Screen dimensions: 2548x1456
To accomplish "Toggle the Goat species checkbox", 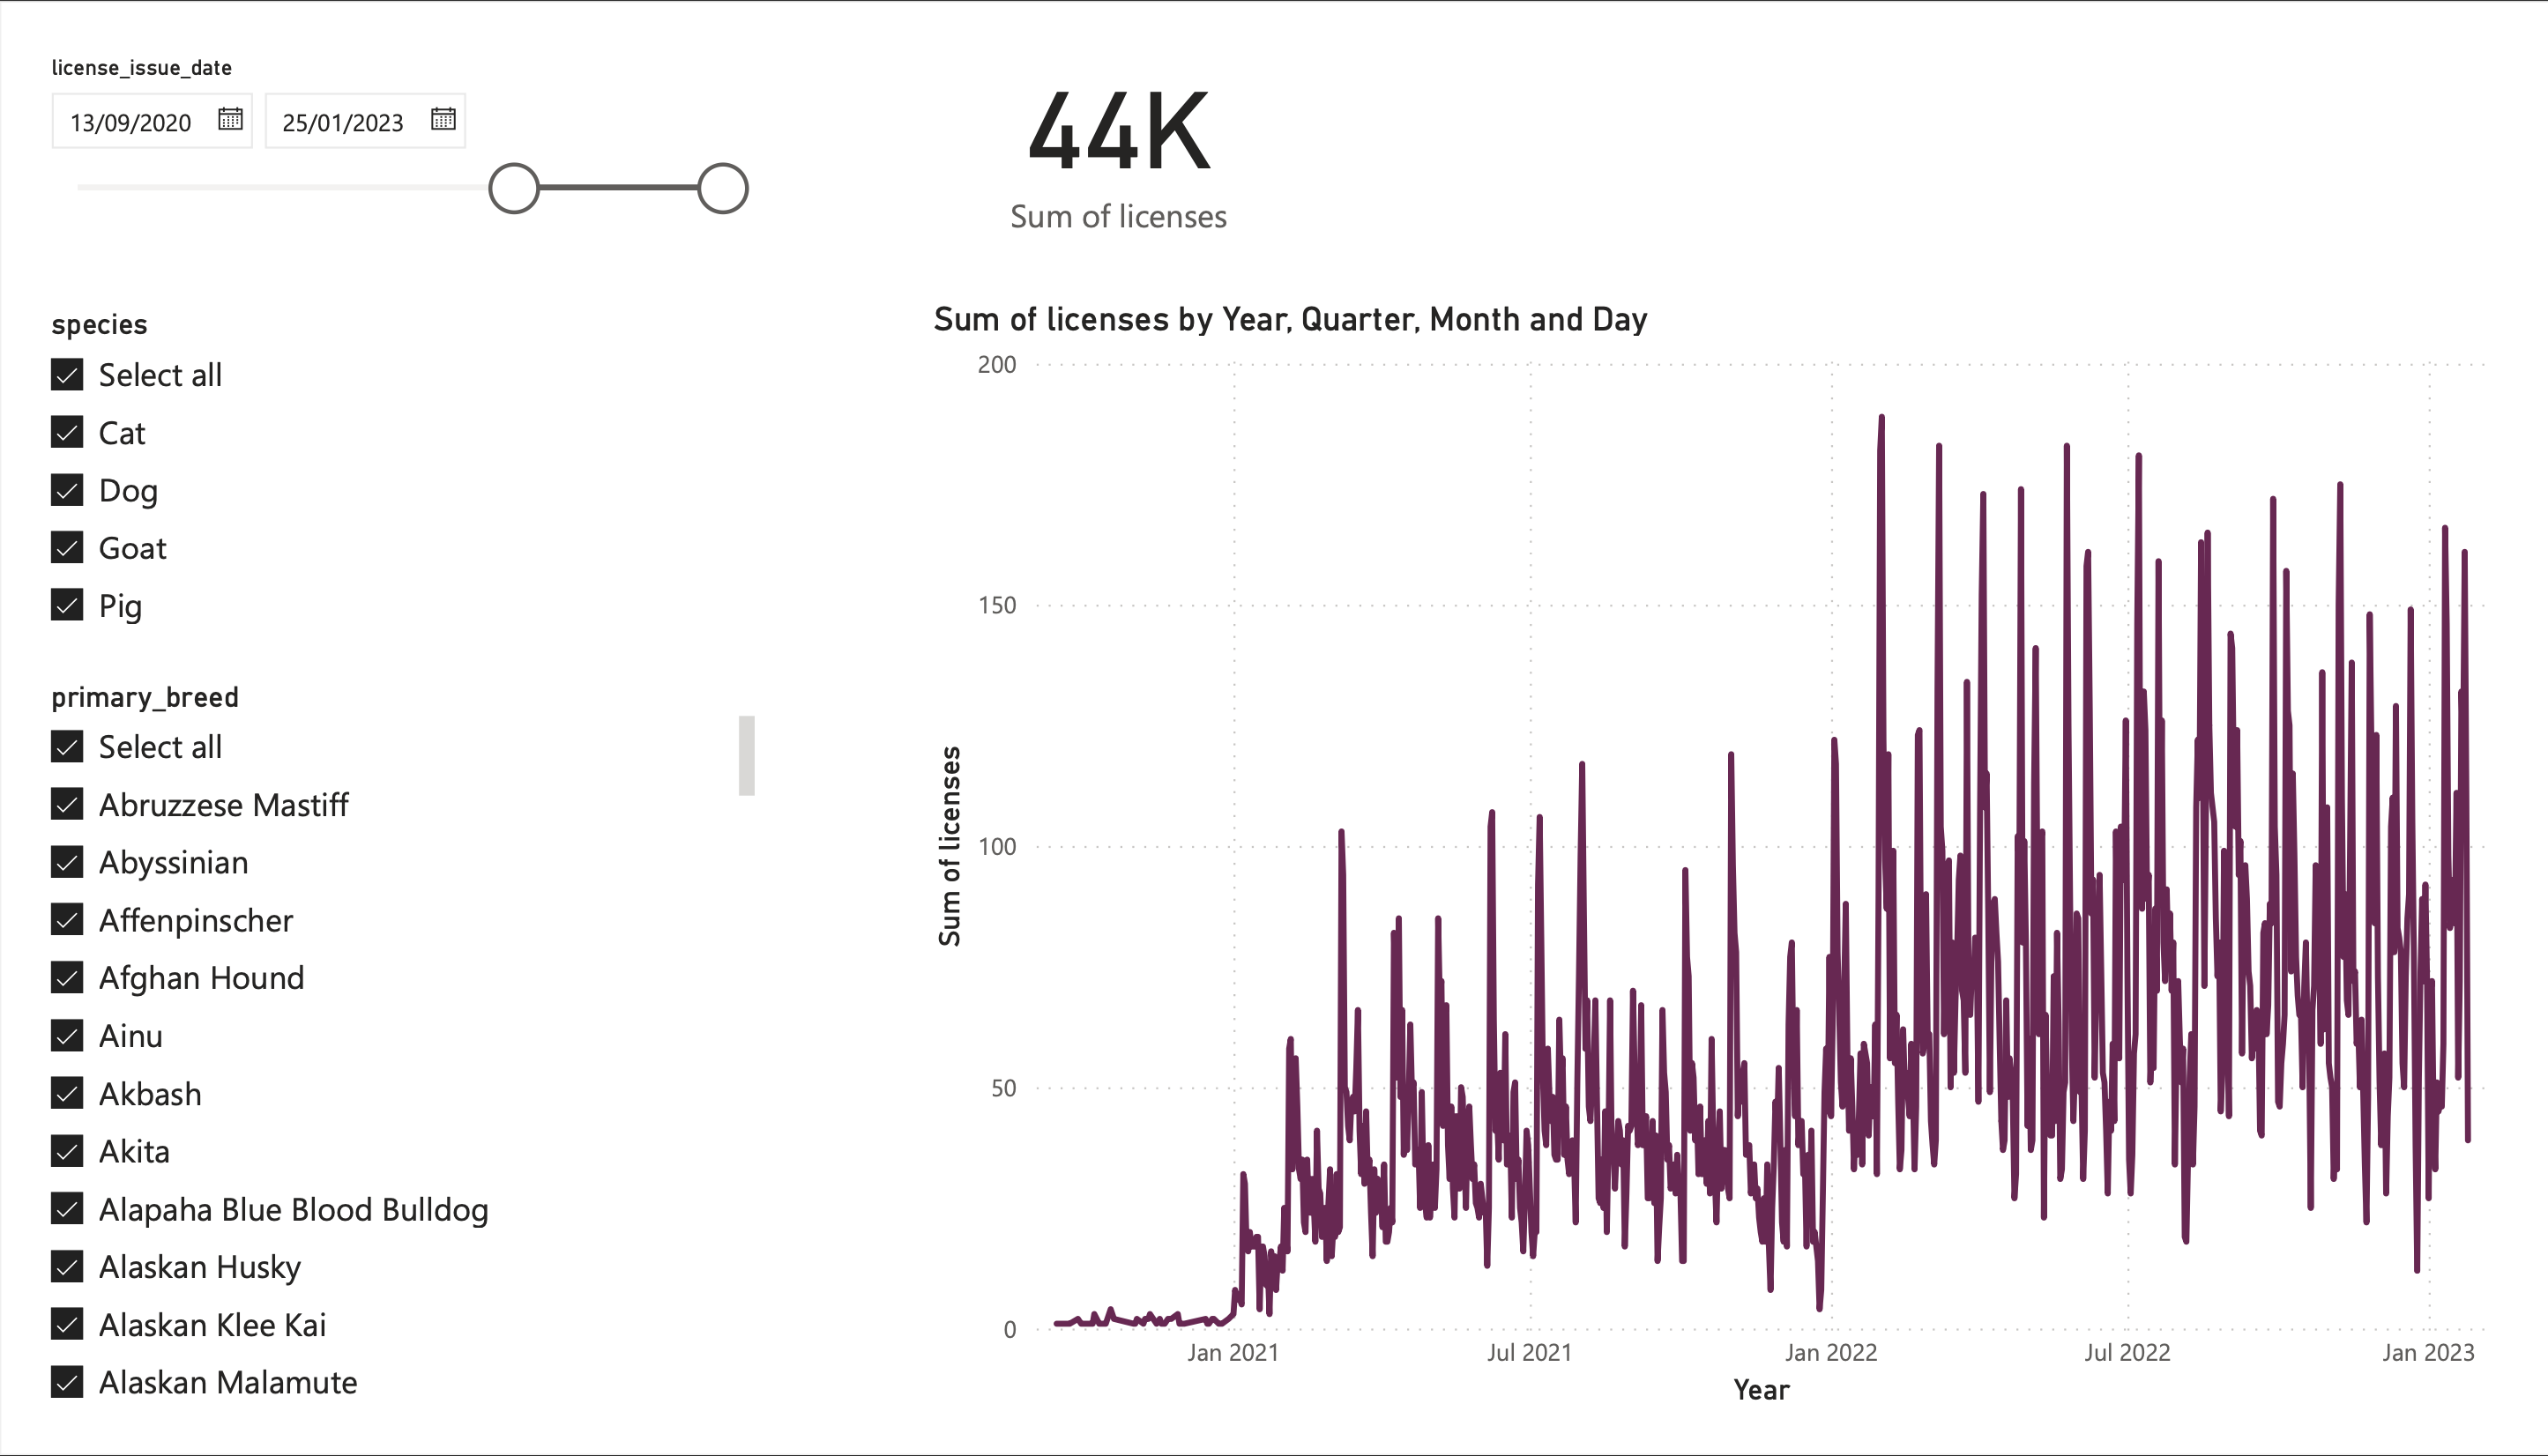I will click(x=66, y=548).
